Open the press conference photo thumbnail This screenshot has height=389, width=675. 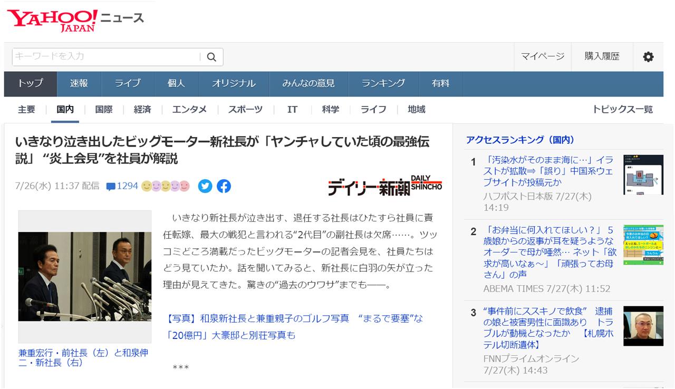[x=85, y=277]
